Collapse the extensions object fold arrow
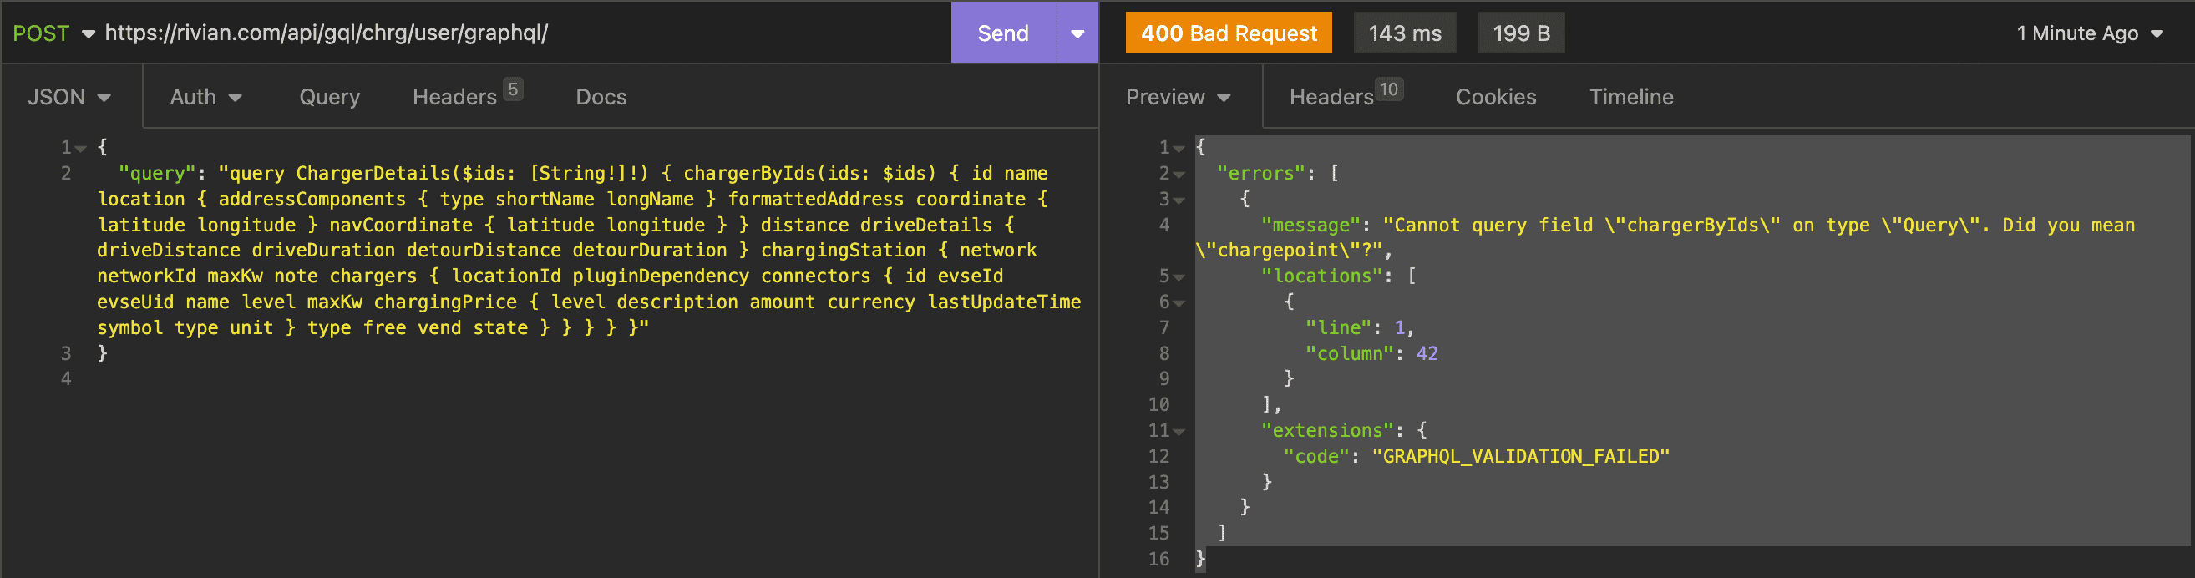The width and height of the screenshot is (2195, 578). click(x=1179, y=432)
